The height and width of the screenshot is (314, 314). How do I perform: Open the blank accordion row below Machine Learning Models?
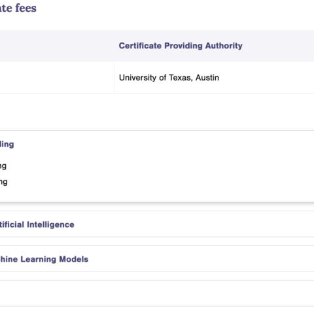point(157,293)
